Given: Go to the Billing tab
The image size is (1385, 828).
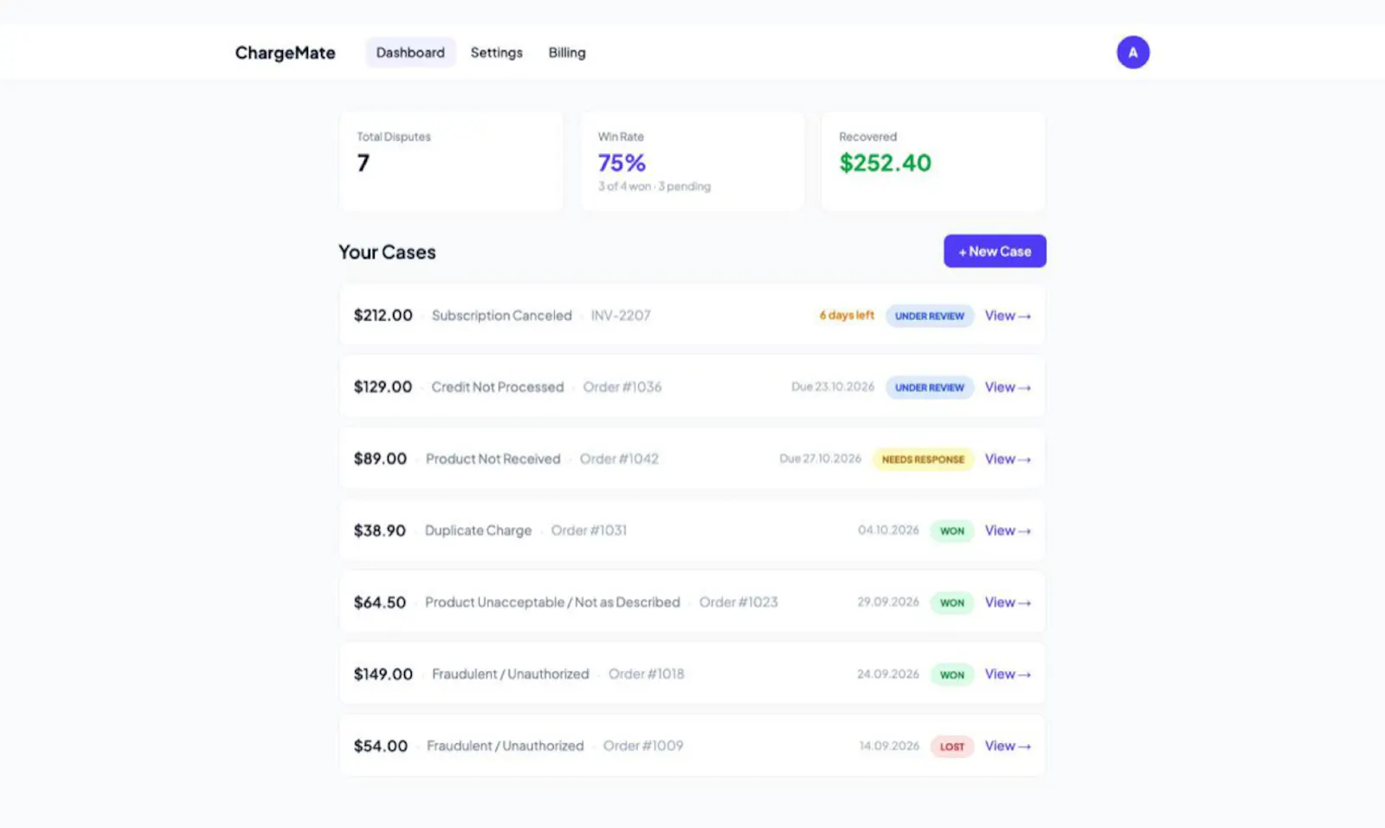Looking at the screenshot, I should (567, 53).
